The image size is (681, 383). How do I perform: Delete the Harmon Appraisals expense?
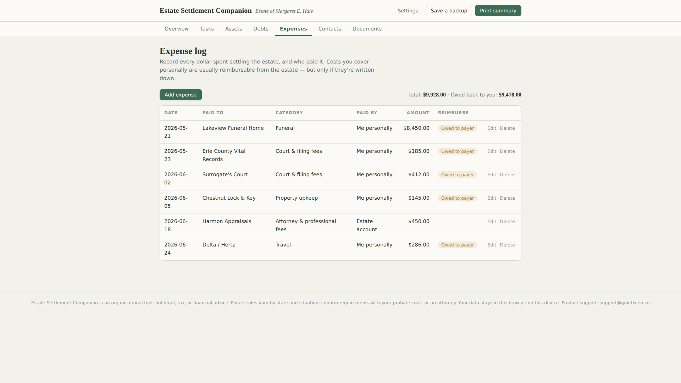click(x=507, y=222)
